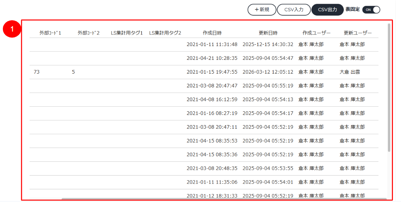This screenshot has height=202, width=401.
Task: Click 作成ユーザー cell in 2021-01-11 11:31:48 row
Action: pos(311,44)
